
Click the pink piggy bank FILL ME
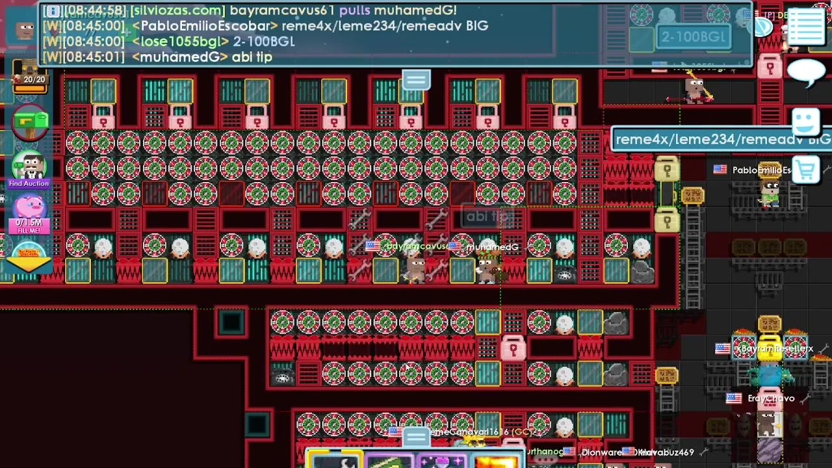tap(29, 216)
